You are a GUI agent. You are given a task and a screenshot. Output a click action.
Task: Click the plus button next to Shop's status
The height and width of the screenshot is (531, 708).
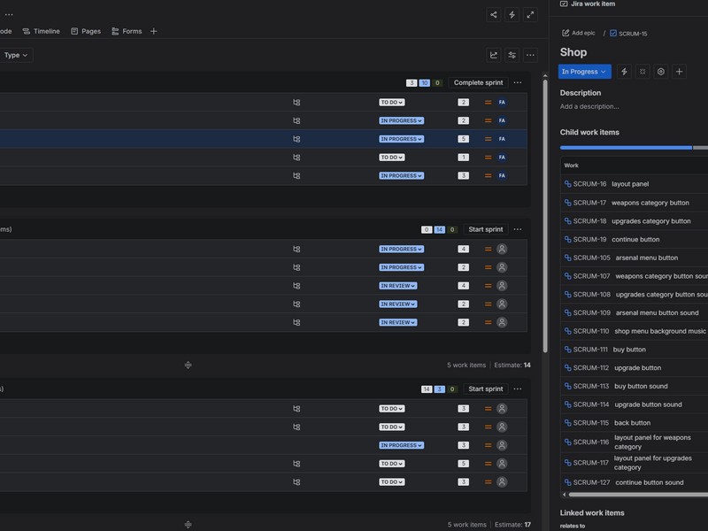pyautogui.click(x=679, y=72)
